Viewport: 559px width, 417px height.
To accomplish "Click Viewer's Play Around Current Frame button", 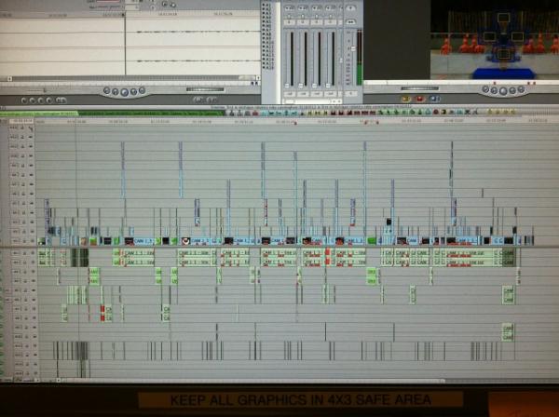I will [133, 92].
